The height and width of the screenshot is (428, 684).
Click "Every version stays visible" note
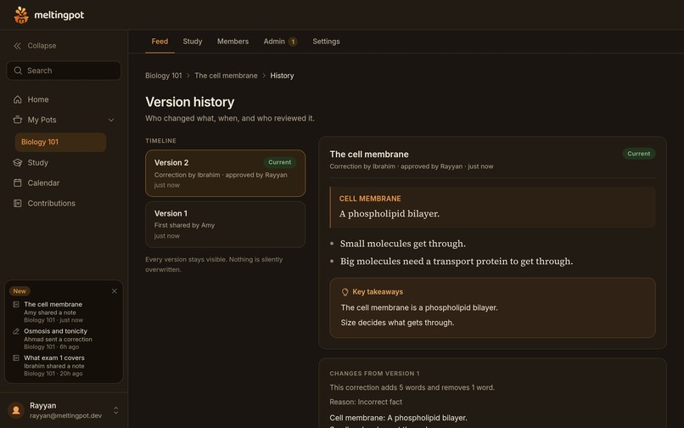pos(214,265)
